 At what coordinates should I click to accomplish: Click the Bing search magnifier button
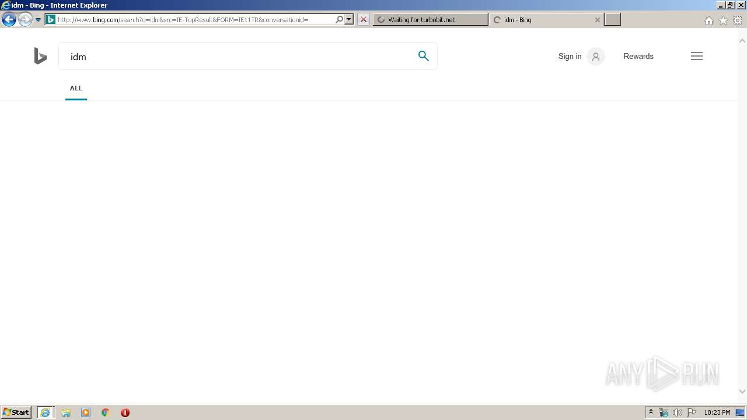click(424, 56)
